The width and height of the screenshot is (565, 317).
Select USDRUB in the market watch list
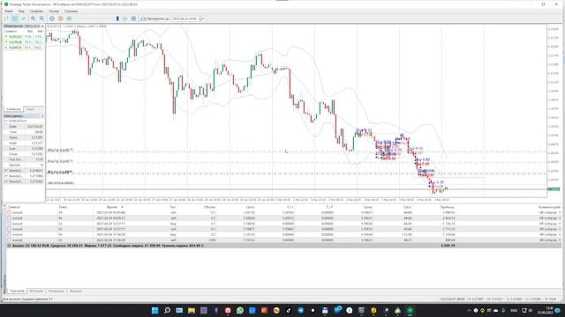[x=24, y=42]
